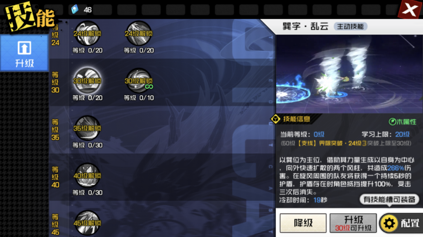Open the 升级 tab in the sidebar

24,54
